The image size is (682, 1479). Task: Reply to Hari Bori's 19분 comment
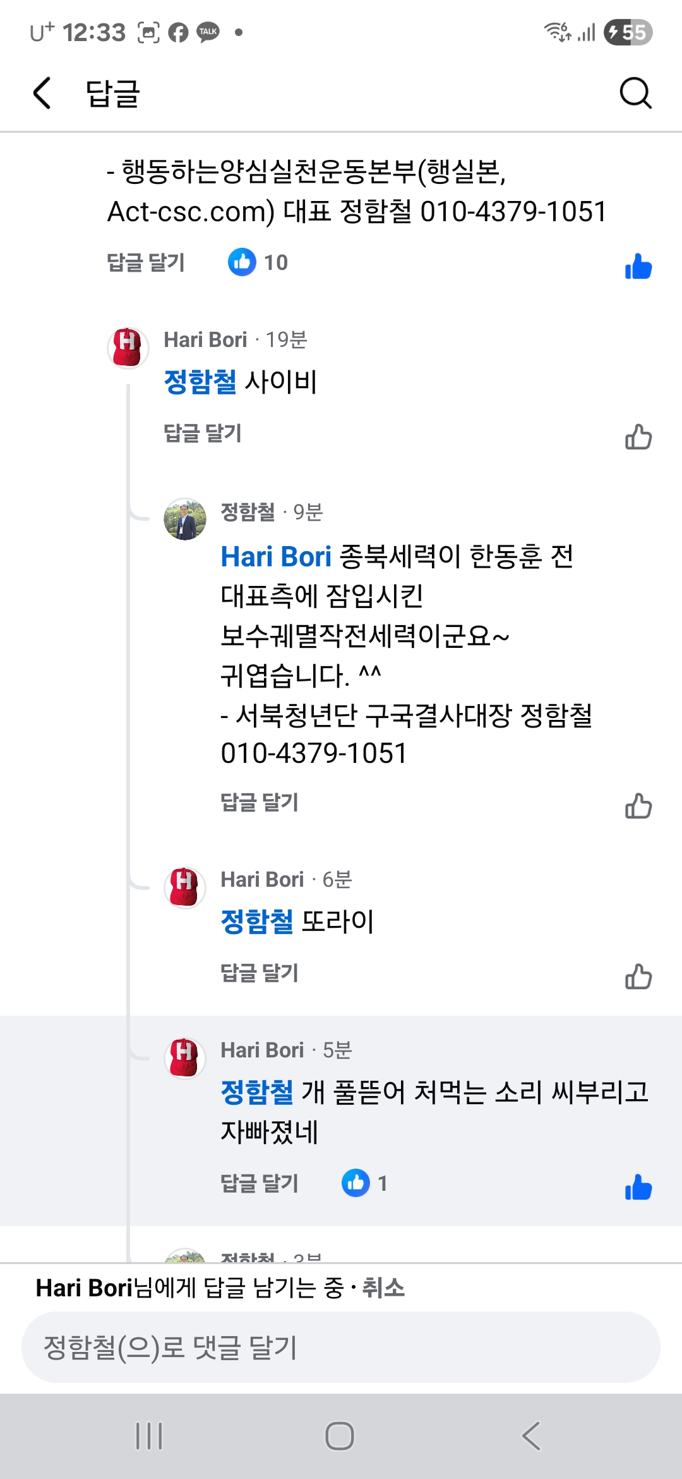[202, 434]
